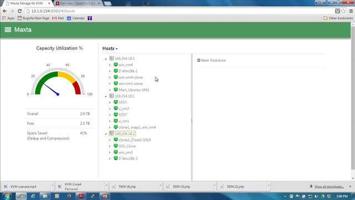The width and height of the screenshot is (355, 200).
Task: Click the Yahoo bookmark icon
Action: 90,18
